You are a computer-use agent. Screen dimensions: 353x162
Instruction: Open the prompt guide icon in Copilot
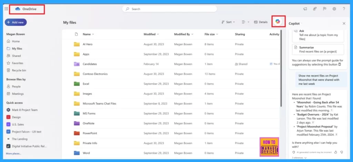point(340,65)
